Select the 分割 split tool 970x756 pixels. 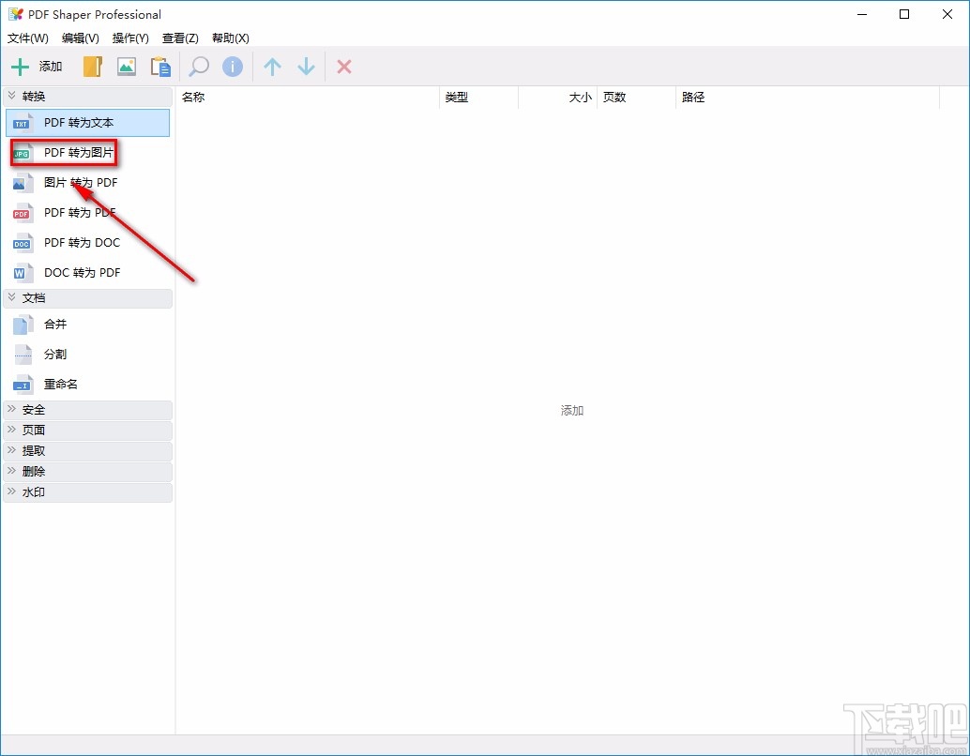pyautogui.click(x=54, y=354)
